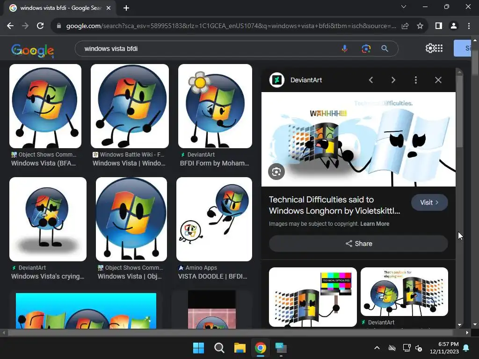Open Chrome's three-dot menu
479x359 pixels.
pyautogui.click(x=469, y=26)
